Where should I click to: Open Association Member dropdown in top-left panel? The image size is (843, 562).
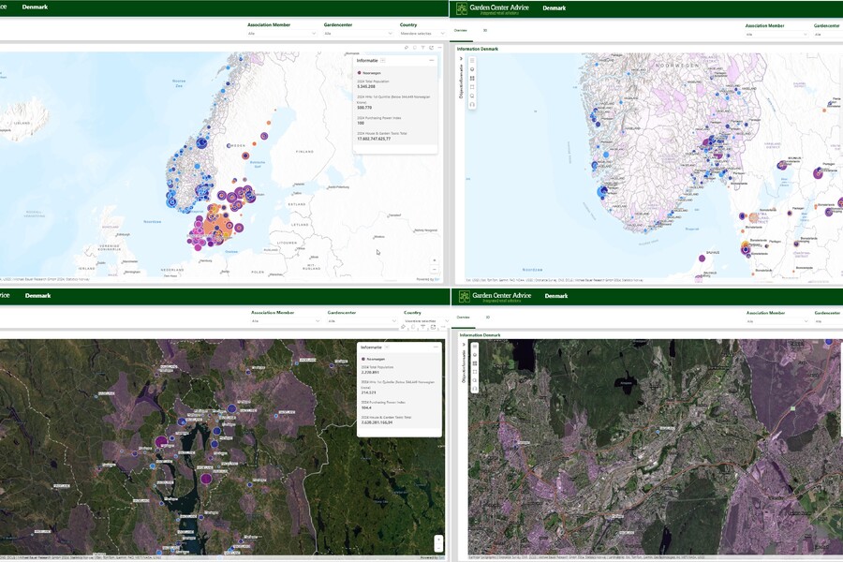pos(282,34)
